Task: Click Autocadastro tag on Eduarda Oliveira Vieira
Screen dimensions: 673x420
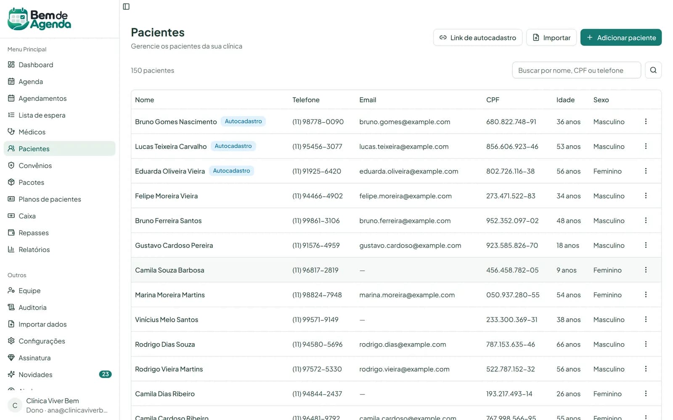Action: pos(231,171)
